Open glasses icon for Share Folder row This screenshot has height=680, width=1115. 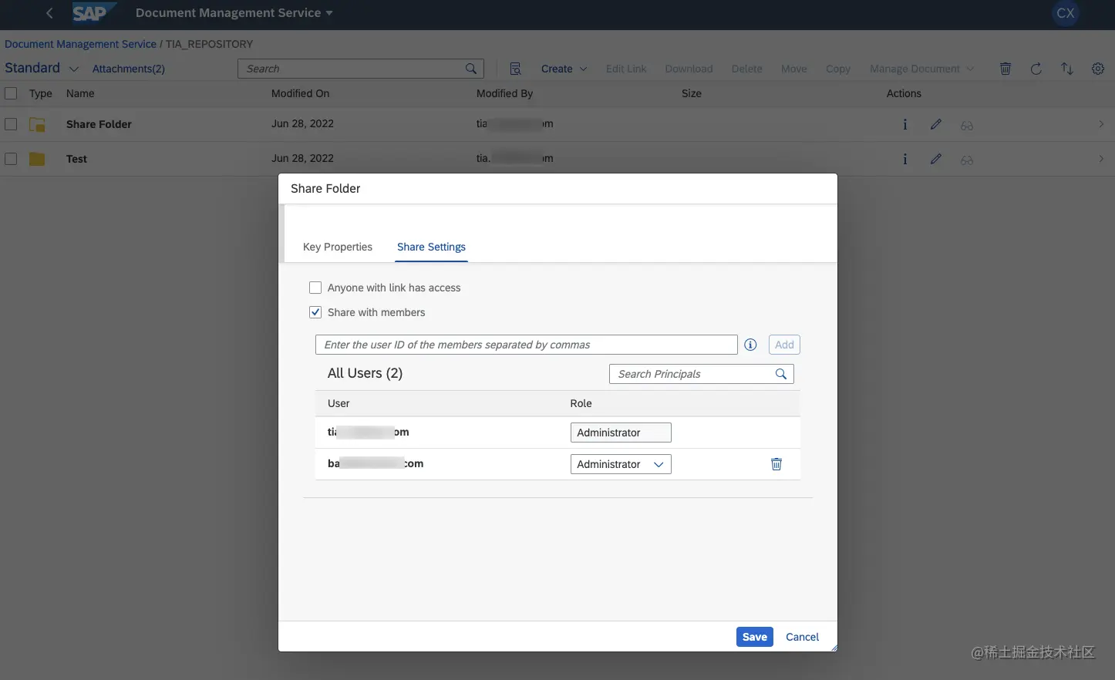(966, 125)
